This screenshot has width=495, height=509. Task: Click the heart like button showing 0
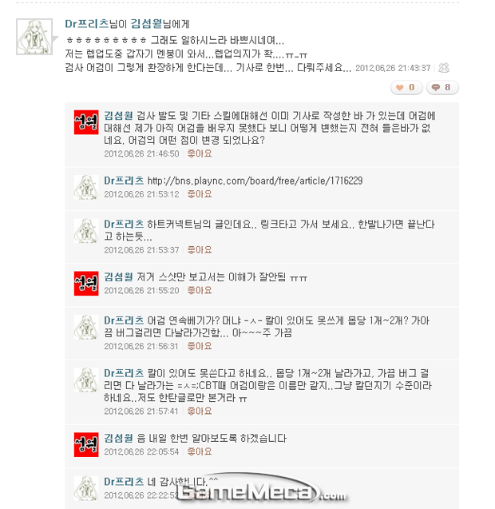406,87
